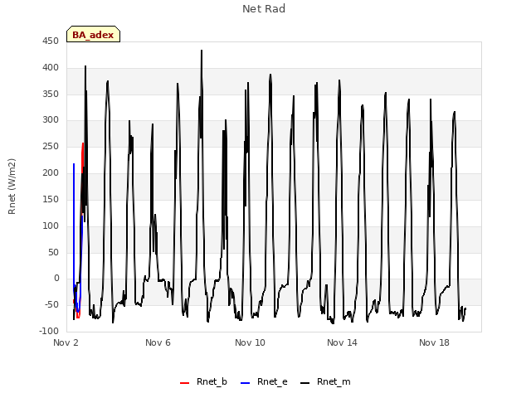Click the 150 y-axis tick label

tap(51, 199)
